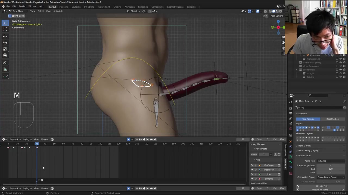
Task: Choose the Scale tool
Action: pos(5,49)
